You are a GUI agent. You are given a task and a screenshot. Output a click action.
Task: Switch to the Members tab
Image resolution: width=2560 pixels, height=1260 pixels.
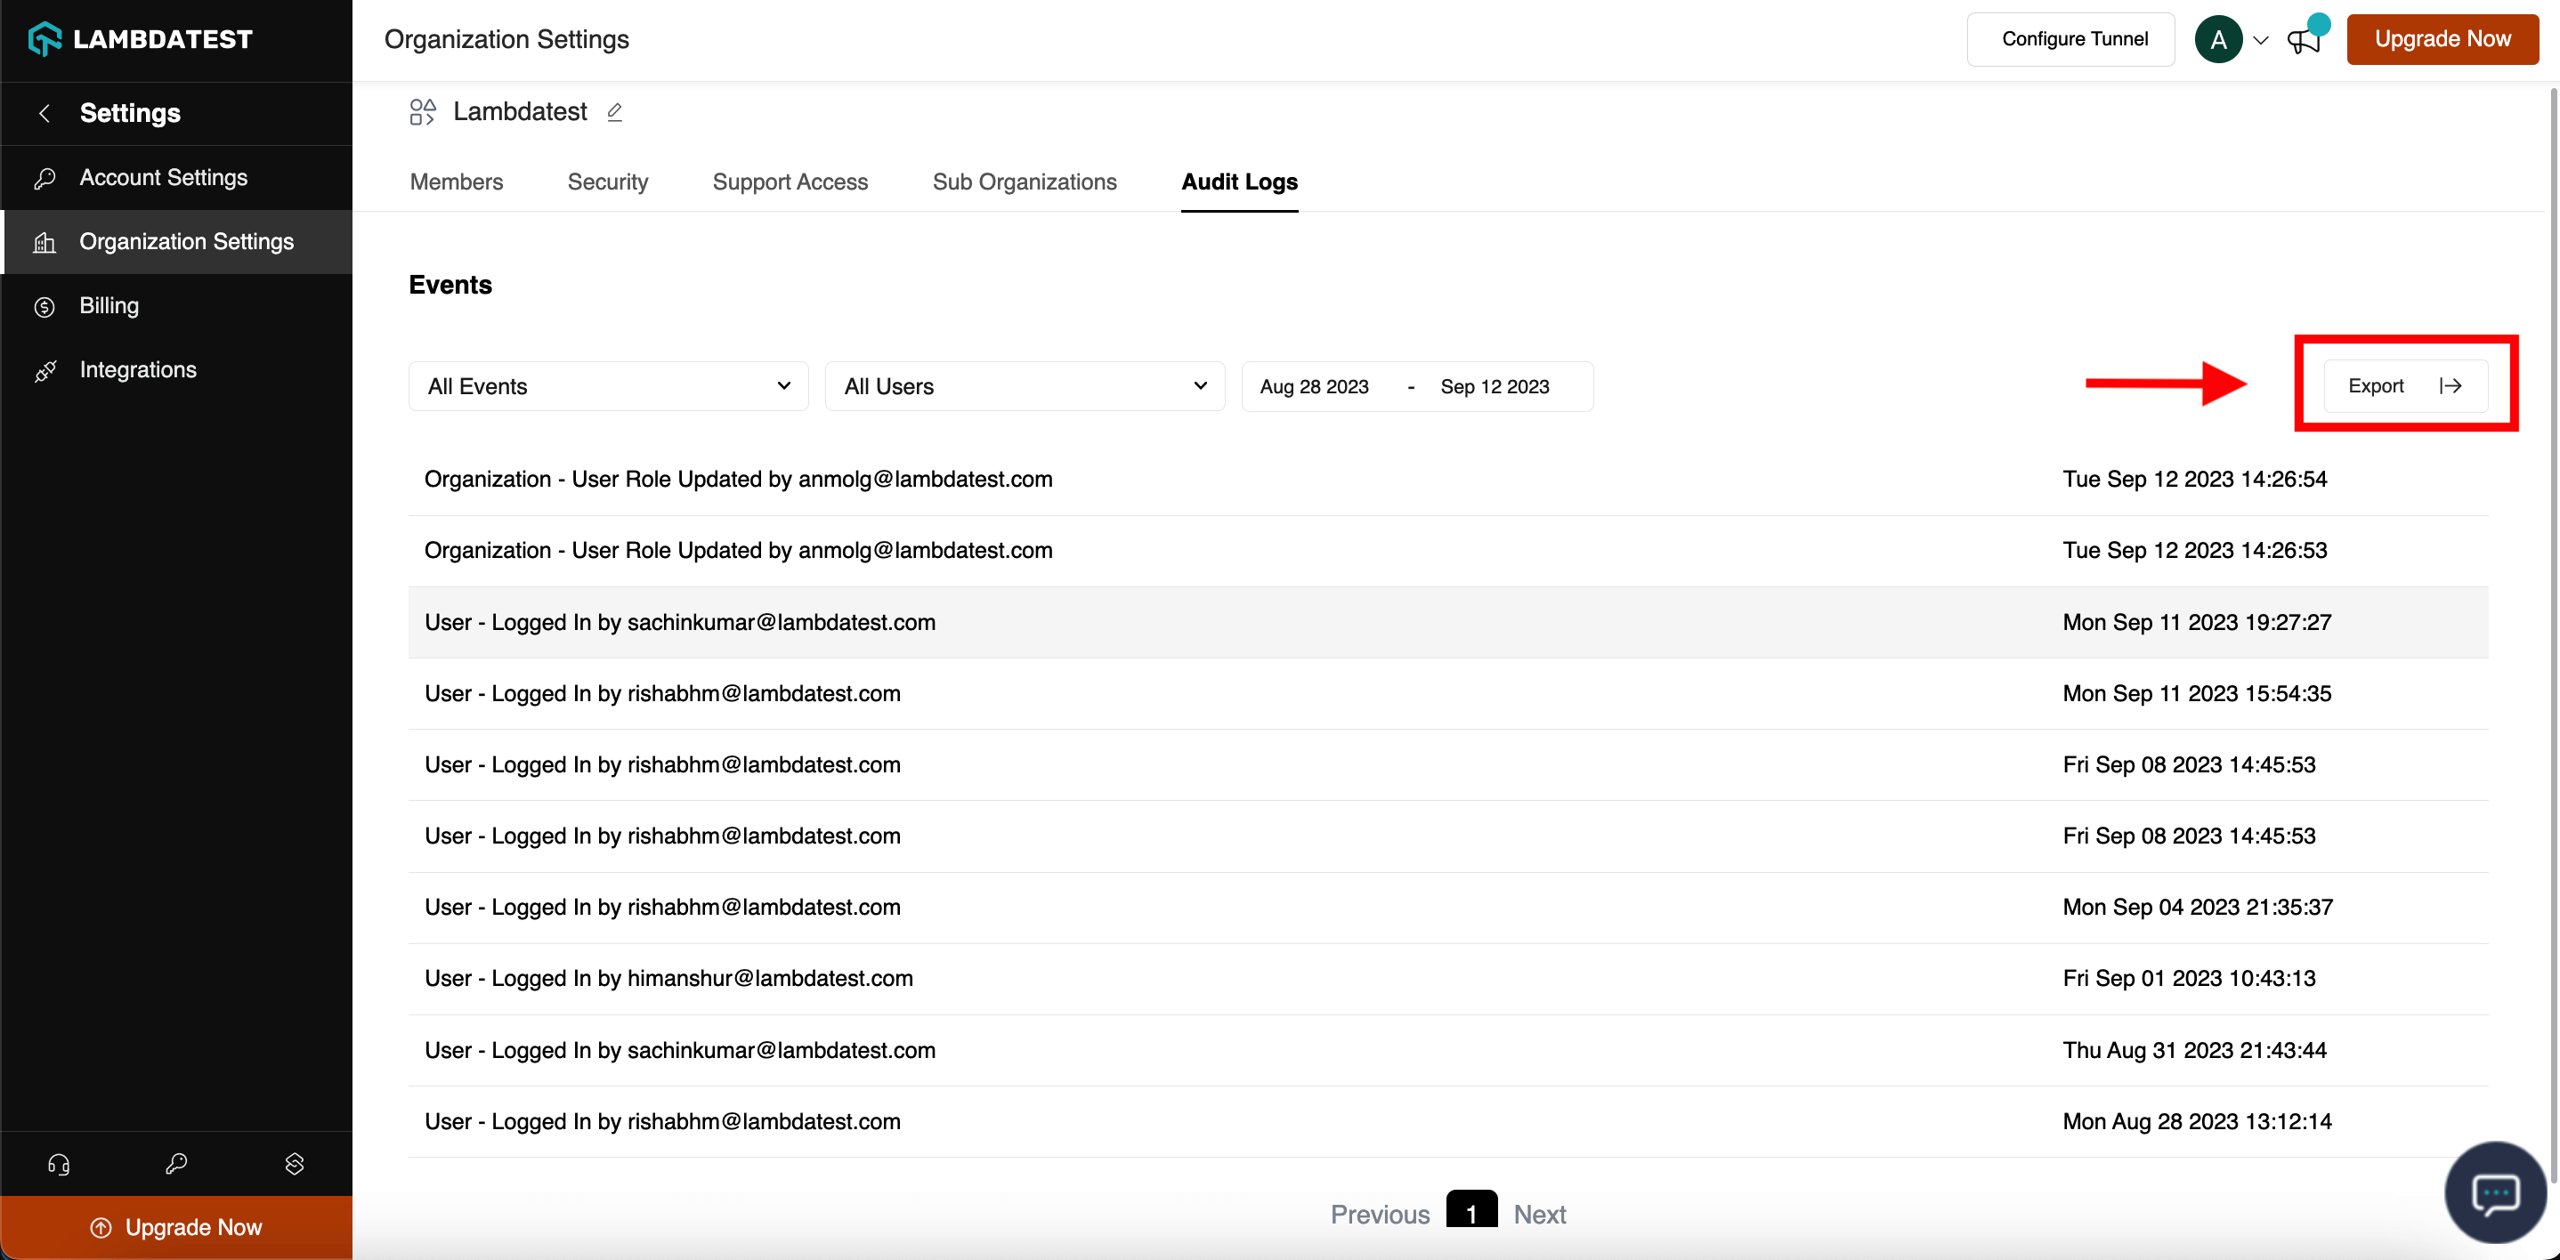click(x=456, y=182)
